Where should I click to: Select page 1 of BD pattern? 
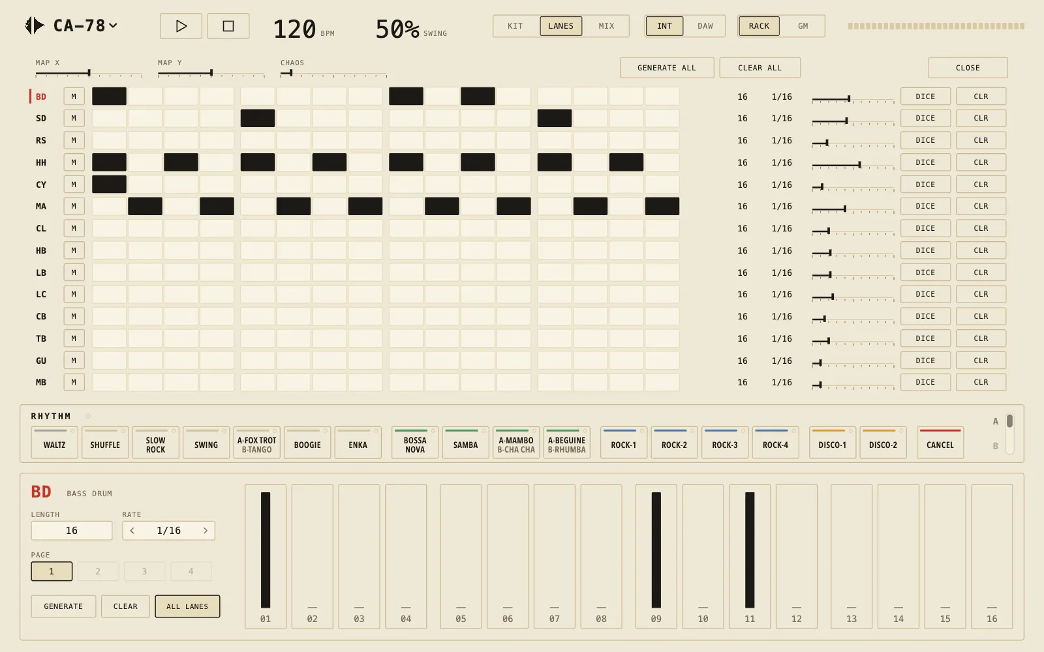52,571
